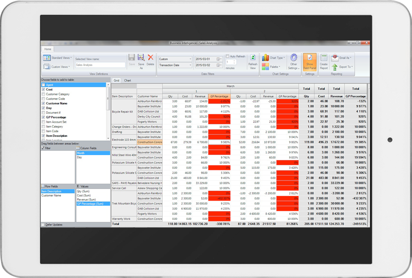Open the Standard Views dropdown
This screenshot has height=278, width=412.
coord(56,58)
